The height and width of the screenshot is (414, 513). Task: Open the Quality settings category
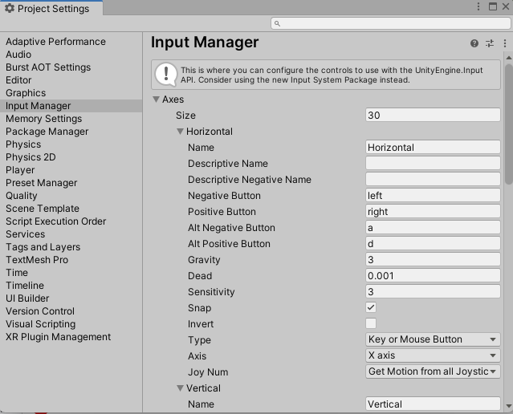(21, 196)
